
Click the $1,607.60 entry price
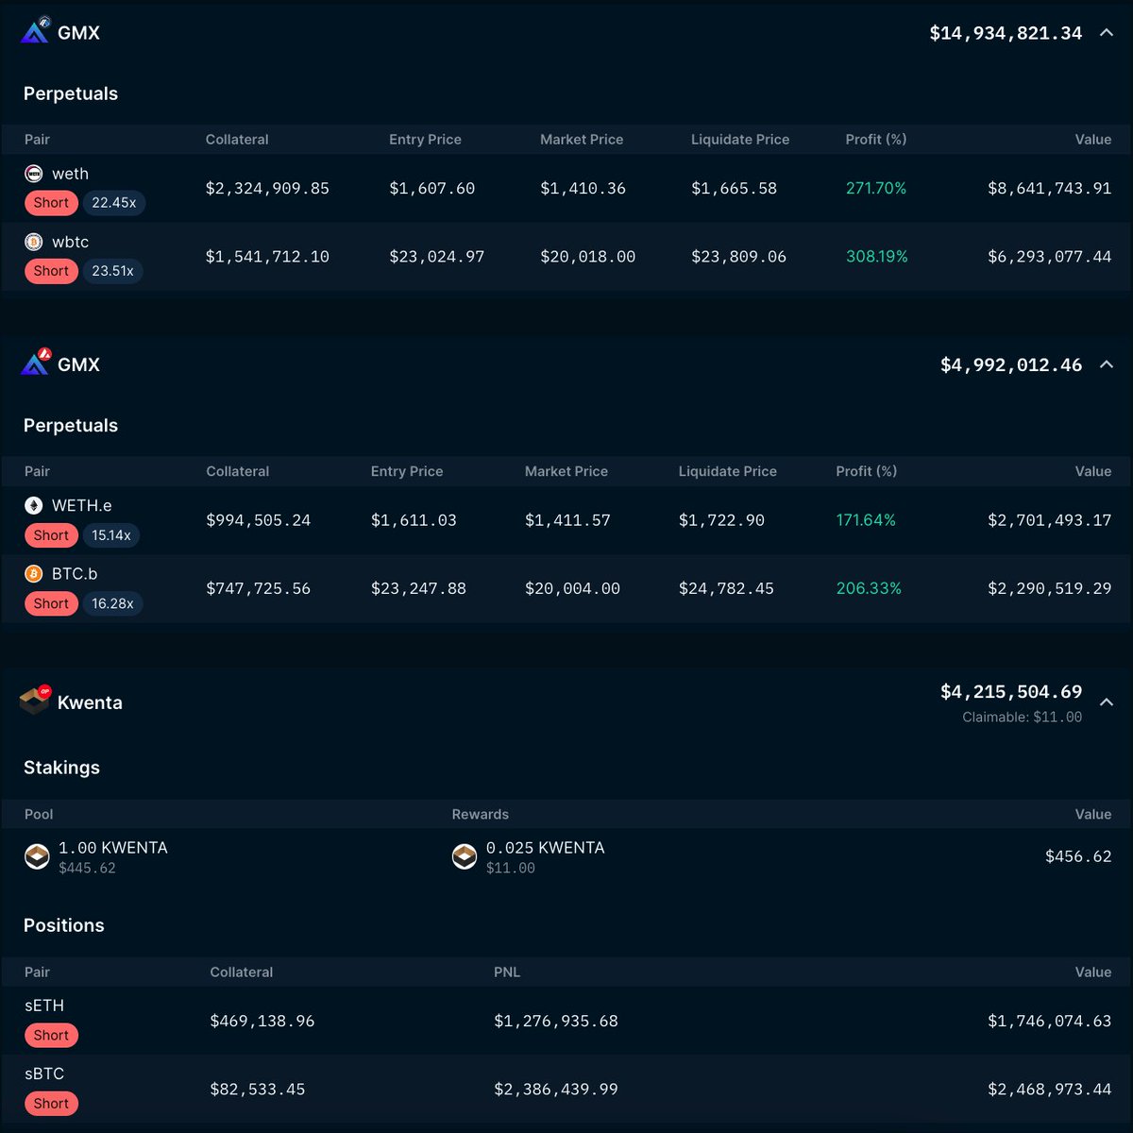pos(432,188)
